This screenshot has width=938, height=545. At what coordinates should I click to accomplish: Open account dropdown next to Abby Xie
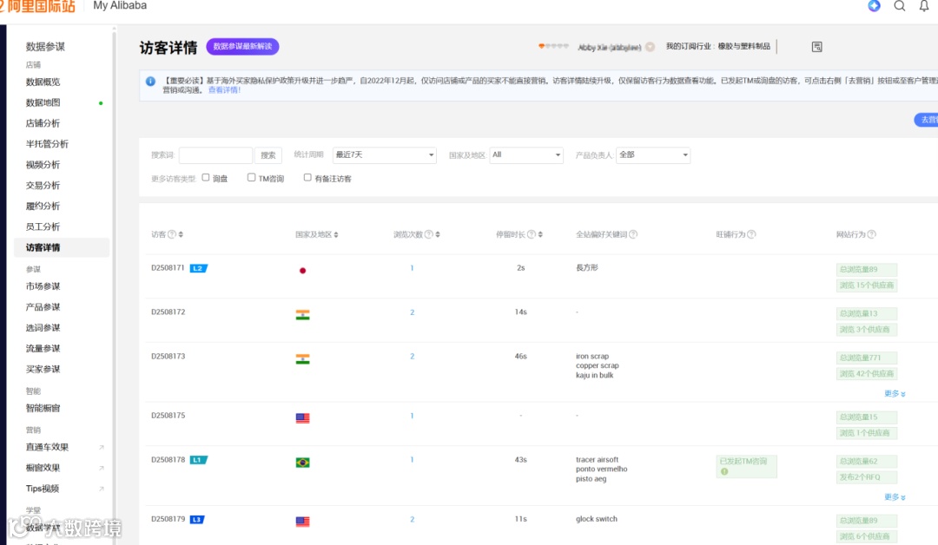pos(651,47)
